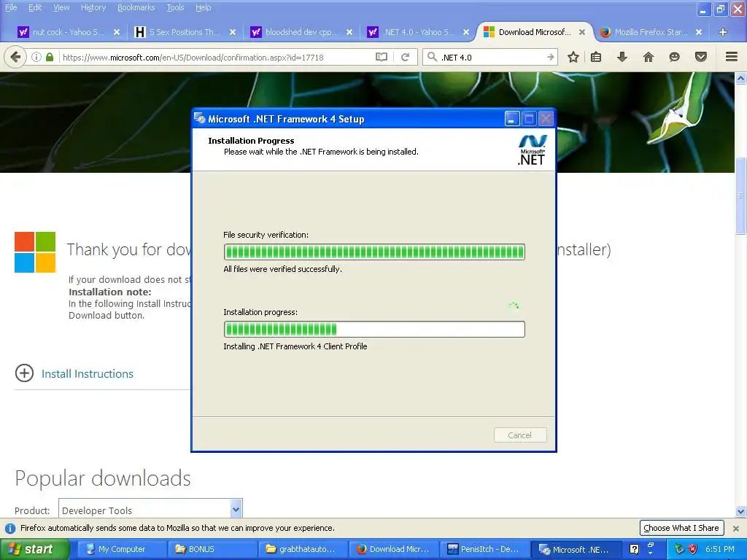This screenshot has height=560, width=747.
Task: Close the 'nut cock - Yahoo' tab
Action: (x=117, y=32)
